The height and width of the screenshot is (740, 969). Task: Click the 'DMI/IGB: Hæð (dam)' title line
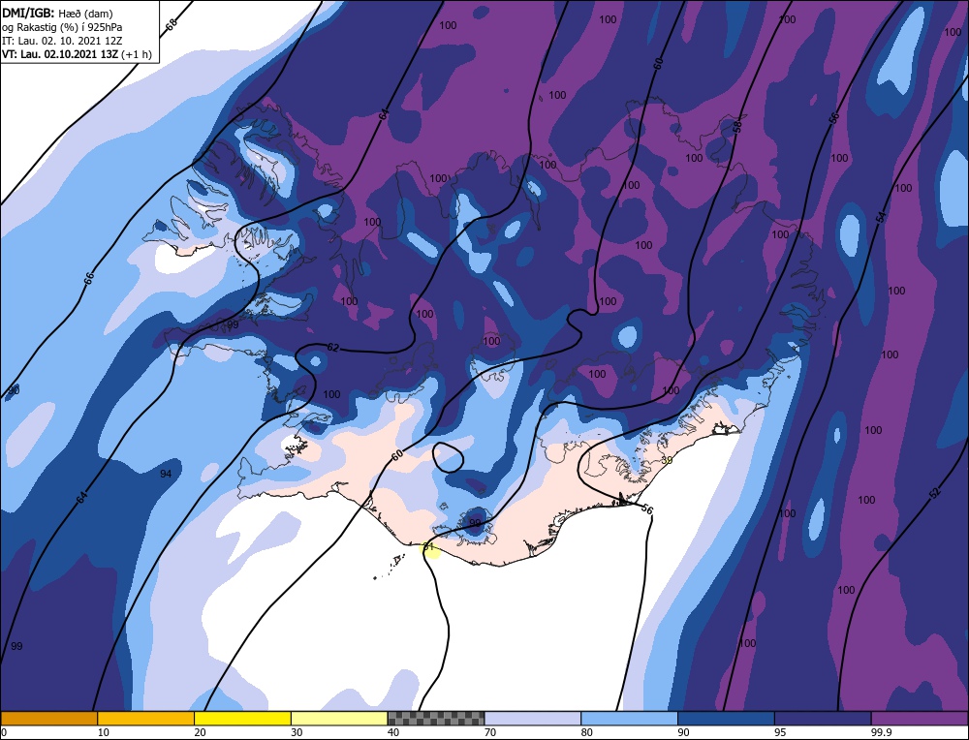point(57,13)
